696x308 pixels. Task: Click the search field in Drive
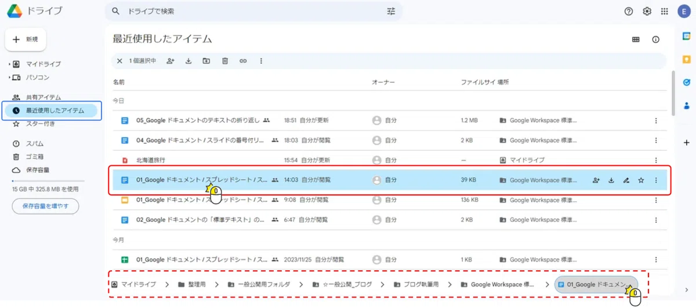tap(253, 11)
